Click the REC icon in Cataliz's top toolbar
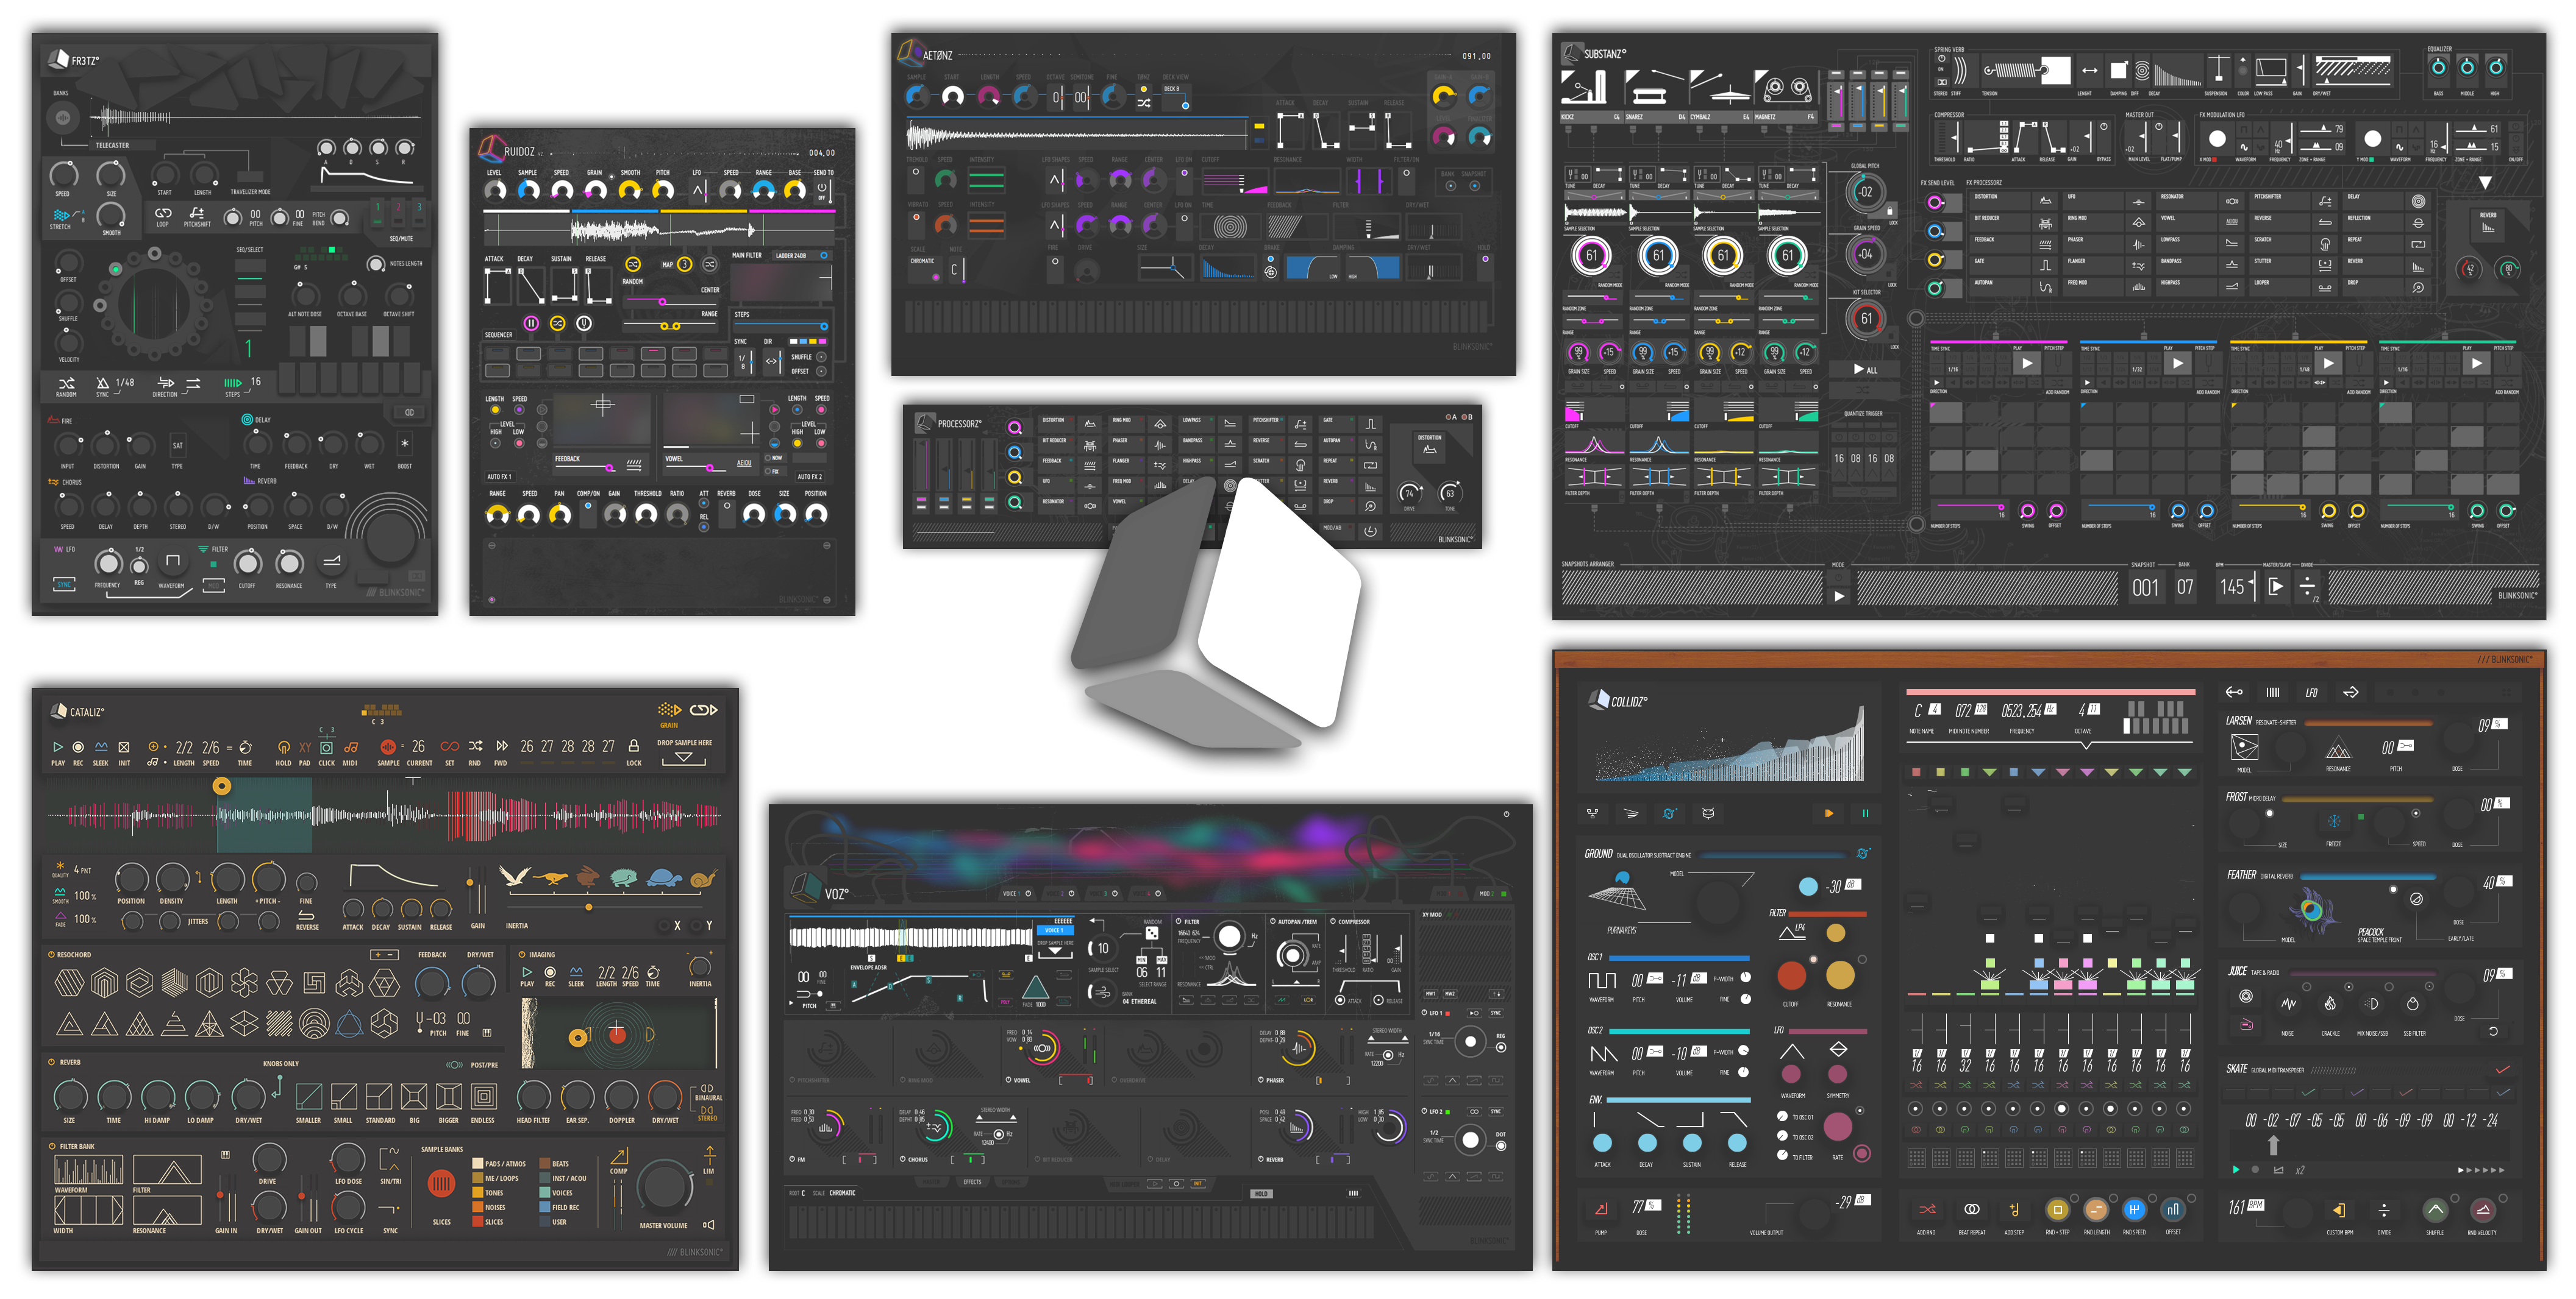This screenshot has width=2576, height=1299. click(x=78, y=746)
